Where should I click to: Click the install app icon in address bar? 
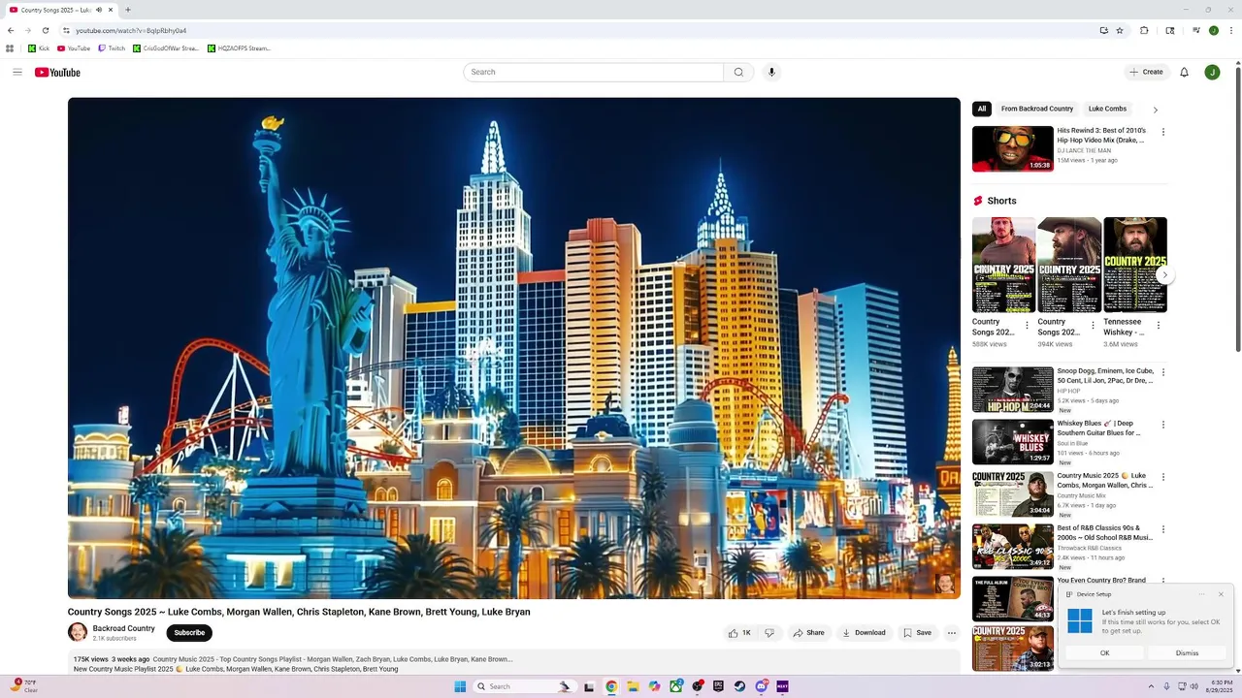click(1103, 30)
